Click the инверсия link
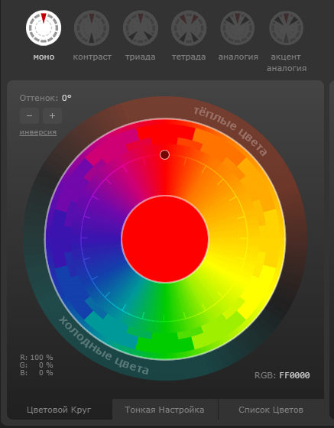 click(38, 132)
